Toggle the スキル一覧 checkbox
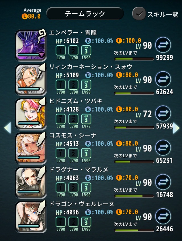 [x=139, y=13]
